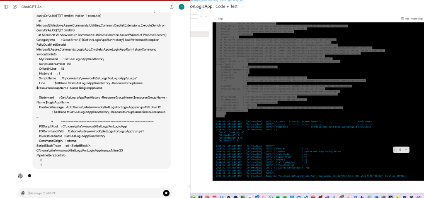The height and width of the screenshot is (198, 424).
Task: Collapse the Logs section chevron
Action: [x=215, y=18]
